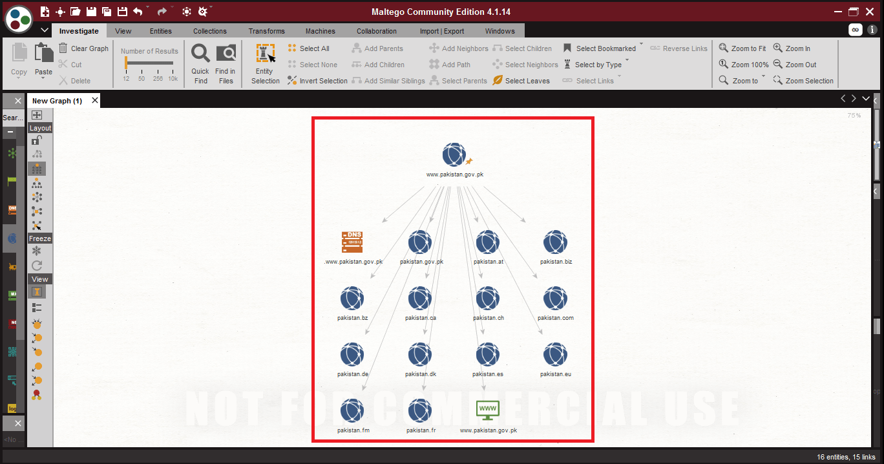Click Select Leaves
884x464 pixels.
[x=521, y=81]
